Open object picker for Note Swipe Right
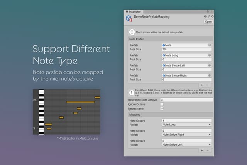Image resolution: width=247 pixels, height=165 pixels. tap(209, 75)
